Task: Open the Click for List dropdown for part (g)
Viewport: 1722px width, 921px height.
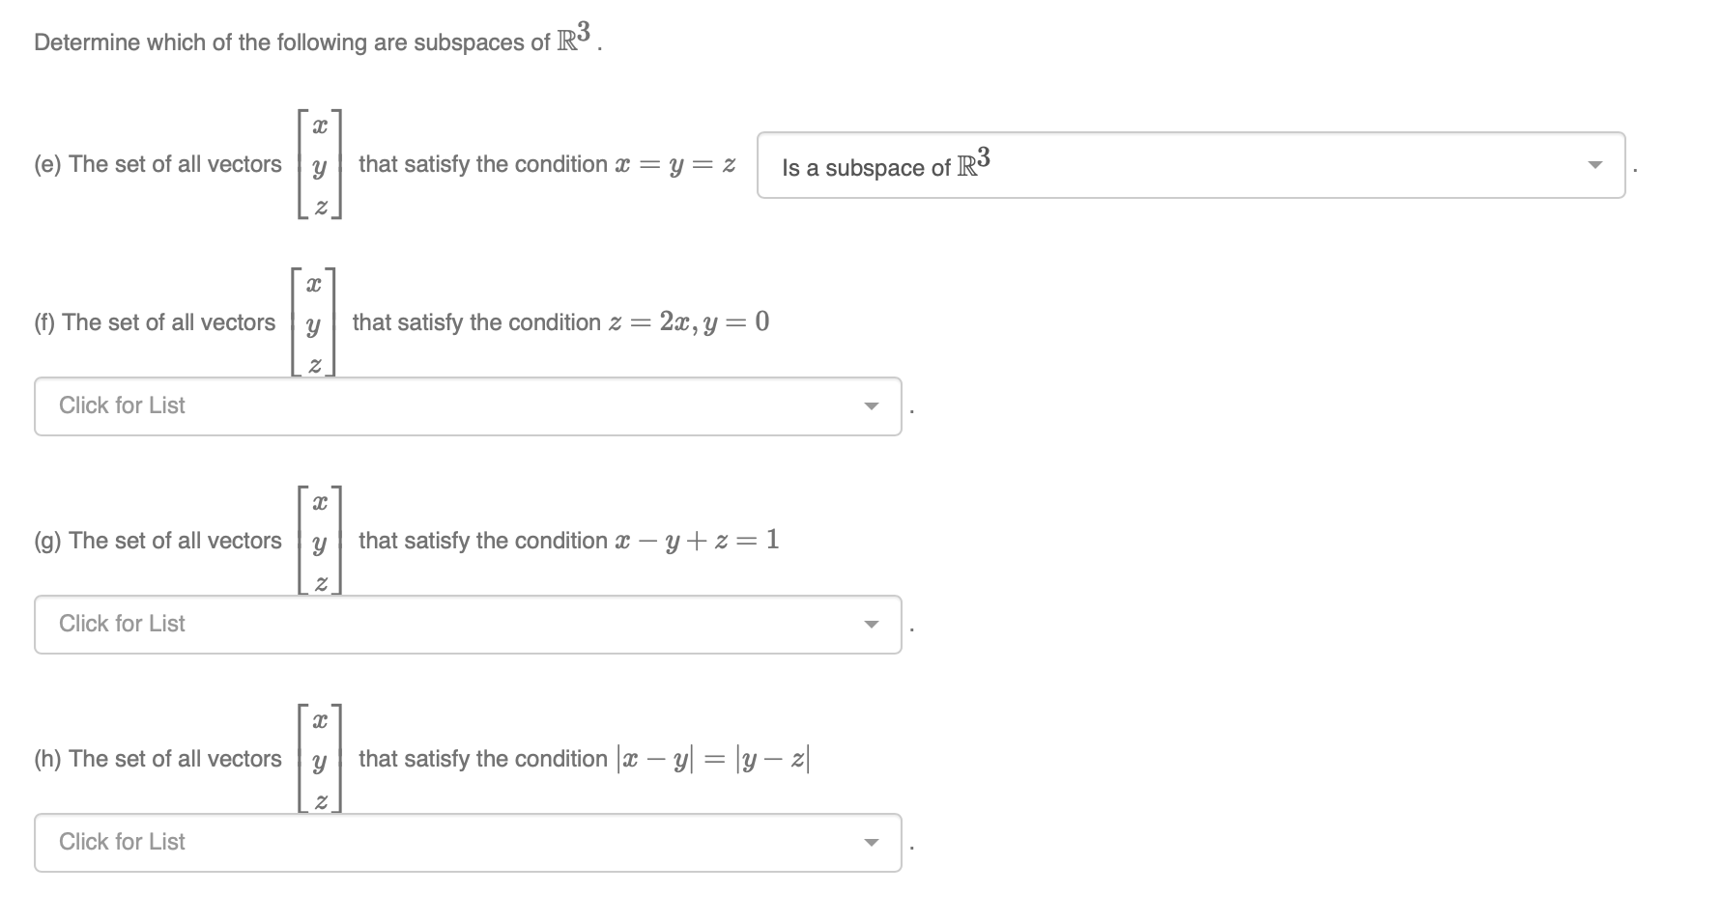Action: (x=469, y=625)
